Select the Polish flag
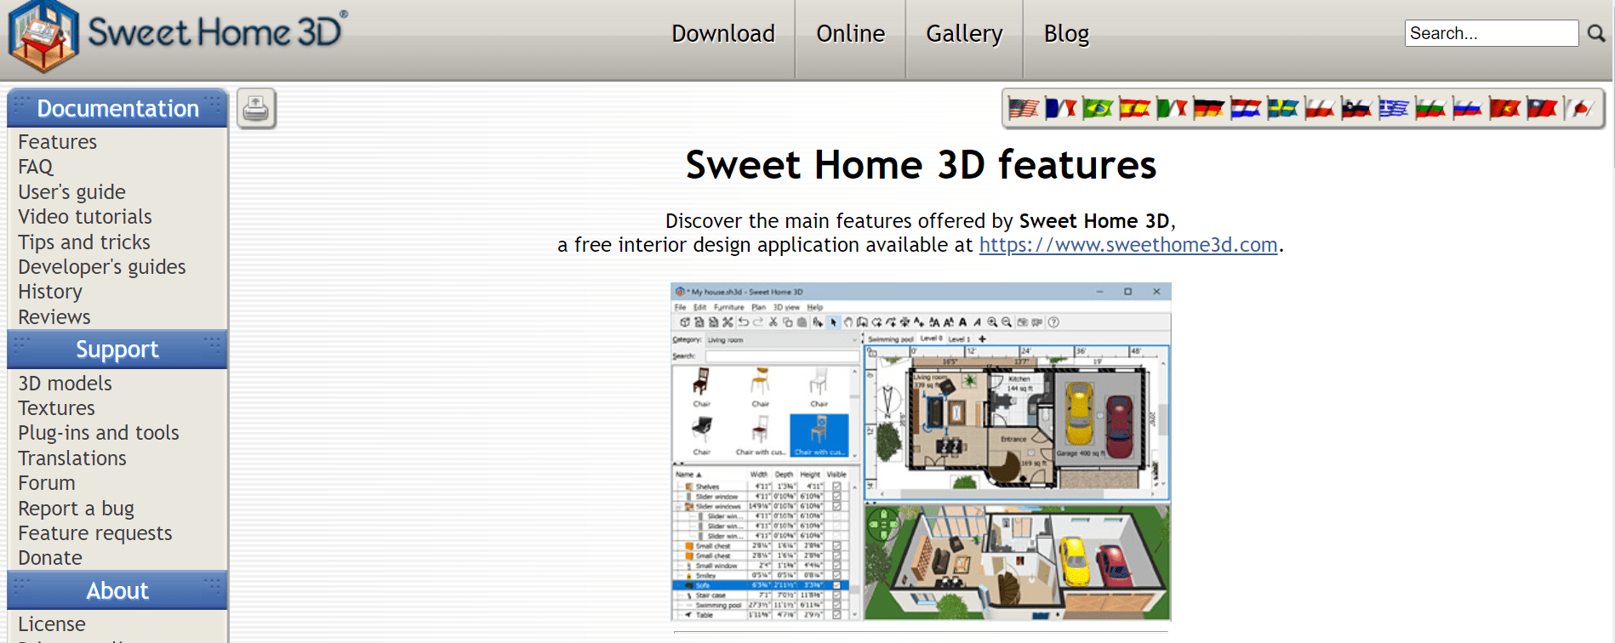 (x=1320, y=109)
